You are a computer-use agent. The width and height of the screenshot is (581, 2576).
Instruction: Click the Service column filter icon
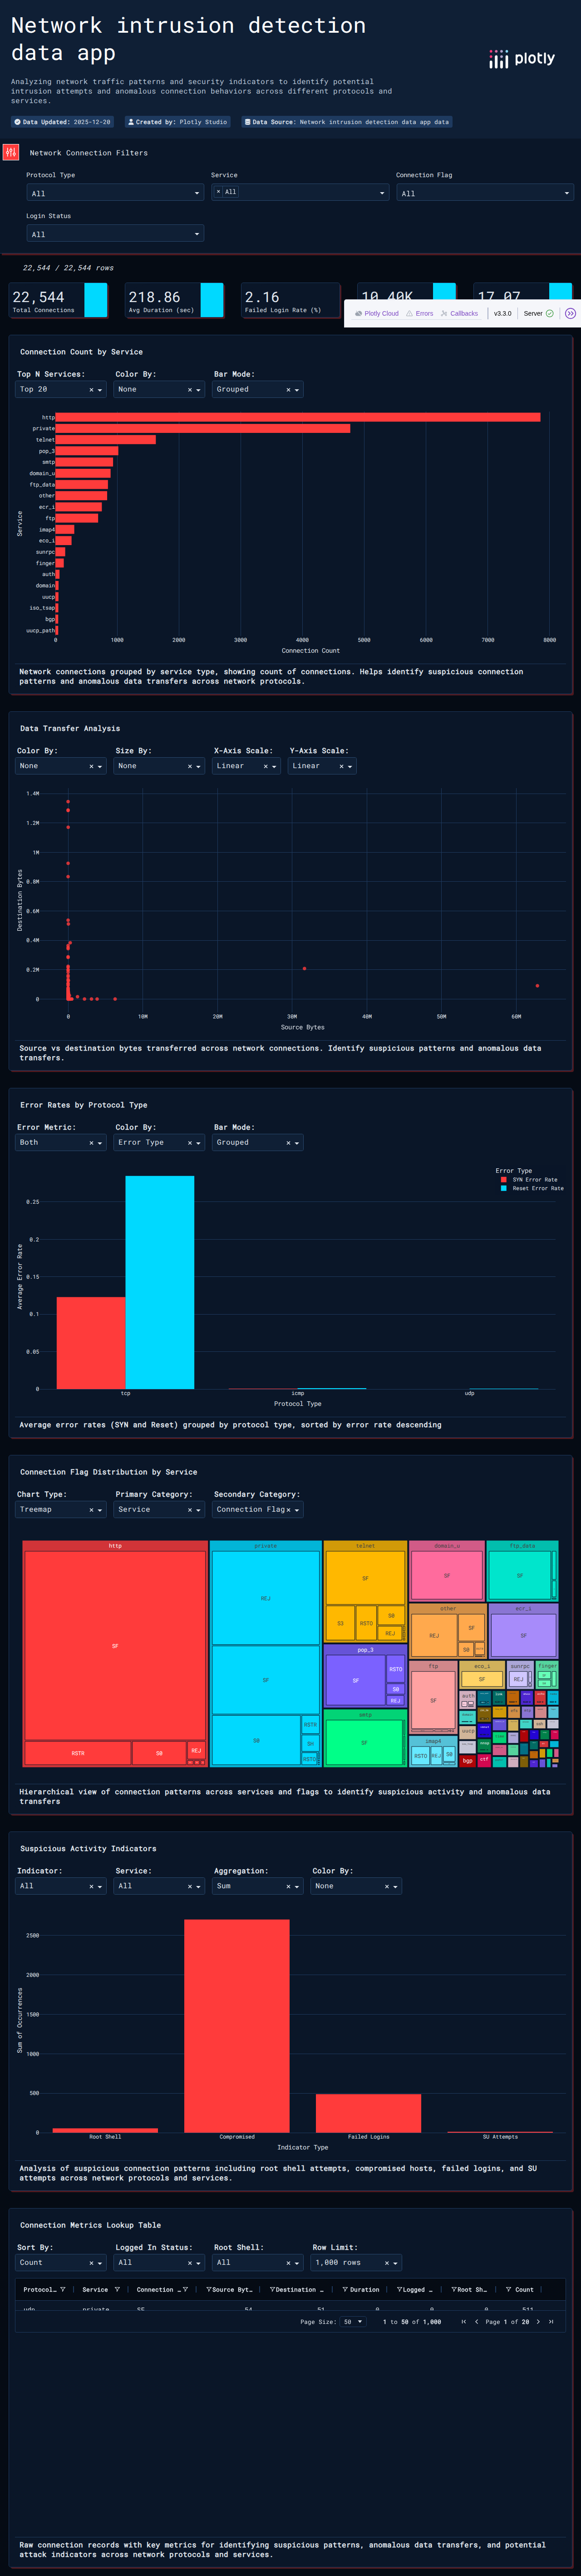pyautogui.click(x=117, y=2289)
